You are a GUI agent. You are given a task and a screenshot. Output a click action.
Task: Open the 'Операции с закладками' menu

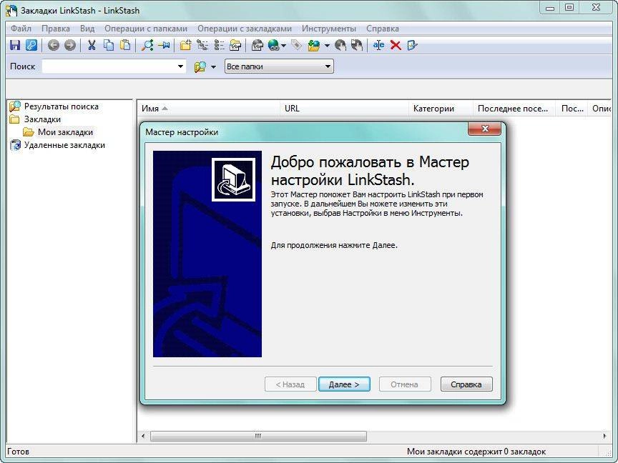245,29
